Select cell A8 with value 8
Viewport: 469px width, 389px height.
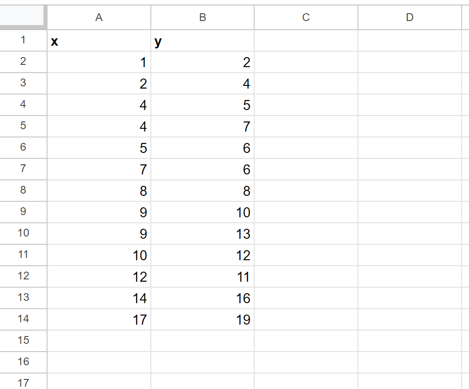pyautogui.click(x=99, y=190)
